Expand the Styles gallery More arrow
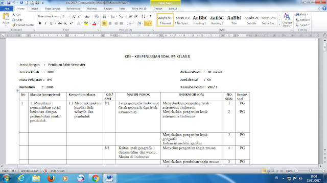Screen dimensions: 327x183 (x=279, y=25)
